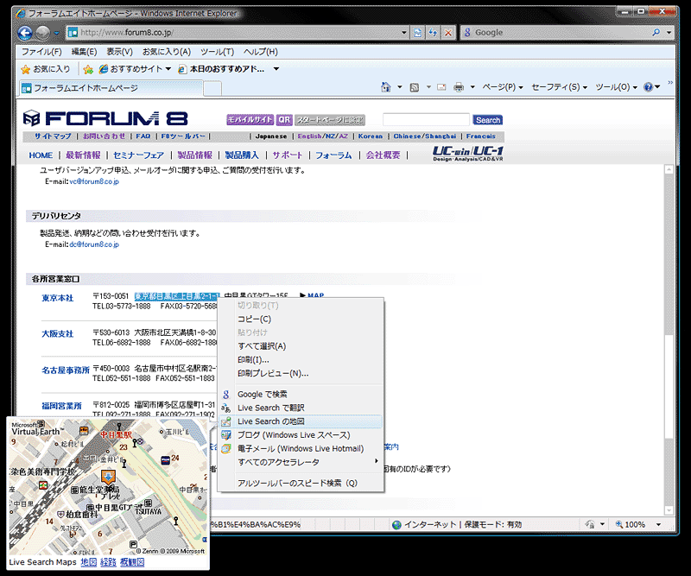The width and height of the screenshot is (691, 576).
Task: Click the dc@forum8.co.jp email link
Action: pyautogui.click(x=94, y=244)
